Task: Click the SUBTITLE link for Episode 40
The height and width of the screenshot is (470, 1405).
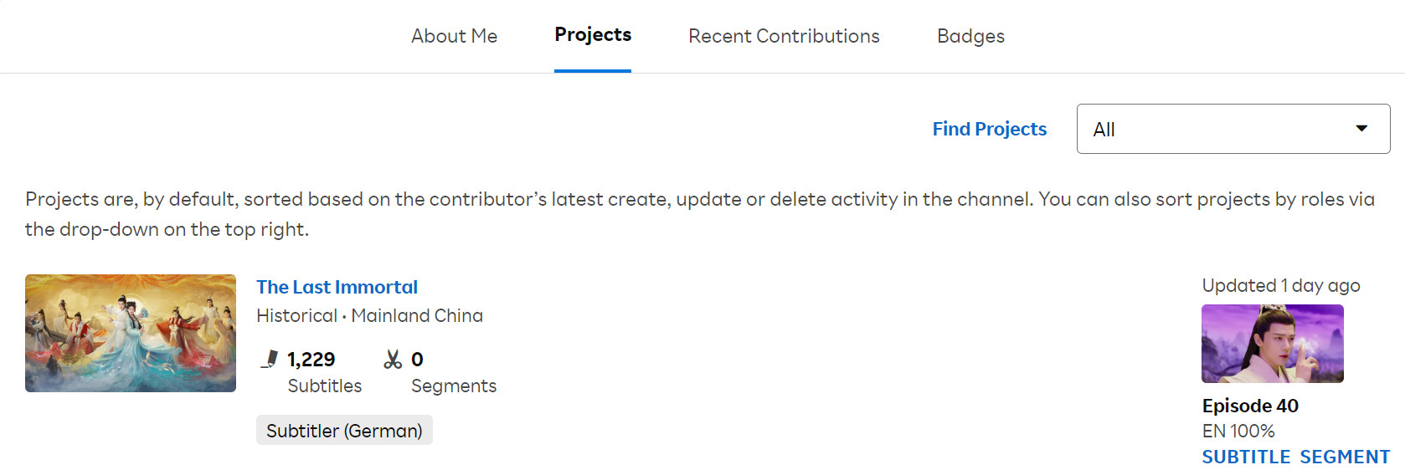Action: 1246,457
